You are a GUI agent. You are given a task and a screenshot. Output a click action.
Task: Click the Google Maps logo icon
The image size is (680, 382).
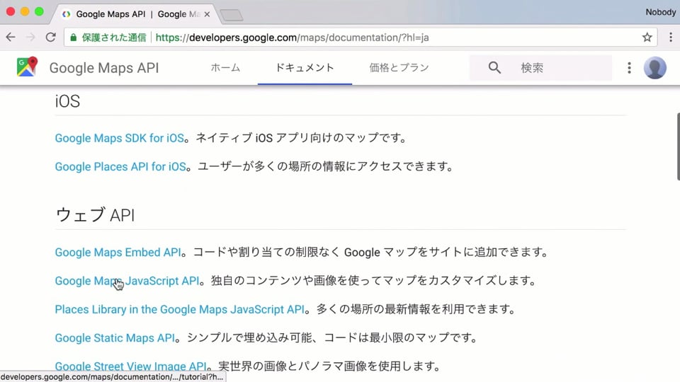[x=27, y=67]
